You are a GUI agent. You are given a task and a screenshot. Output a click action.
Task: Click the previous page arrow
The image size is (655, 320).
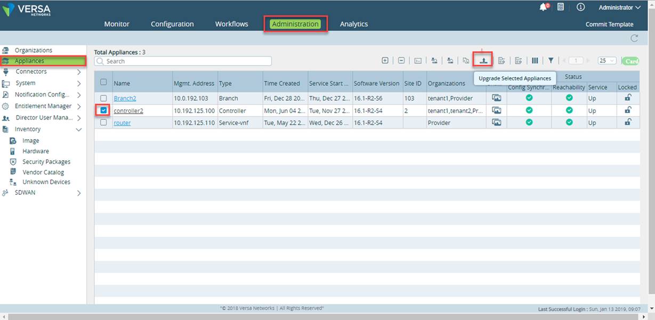point(564,61)
